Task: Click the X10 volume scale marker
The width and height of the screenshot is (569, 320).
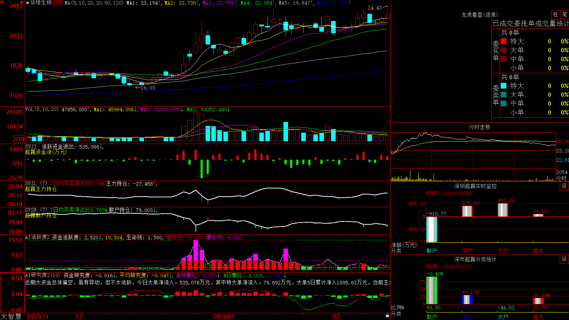Action: coord(19,139)
